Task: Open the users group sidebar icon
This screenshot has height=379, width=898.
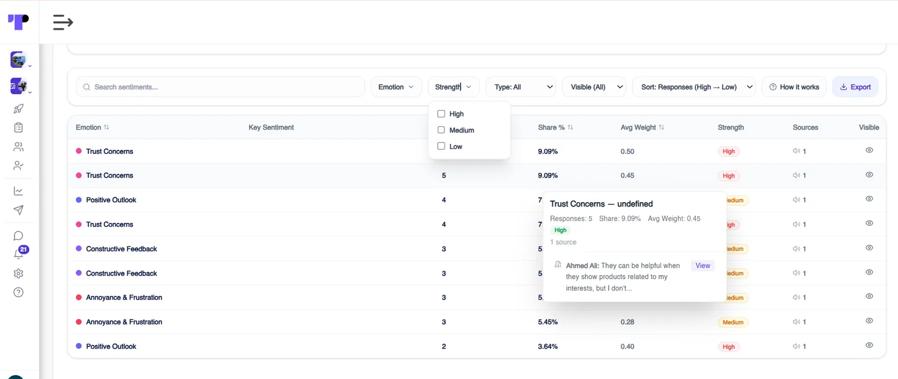Action: [19, 147]
